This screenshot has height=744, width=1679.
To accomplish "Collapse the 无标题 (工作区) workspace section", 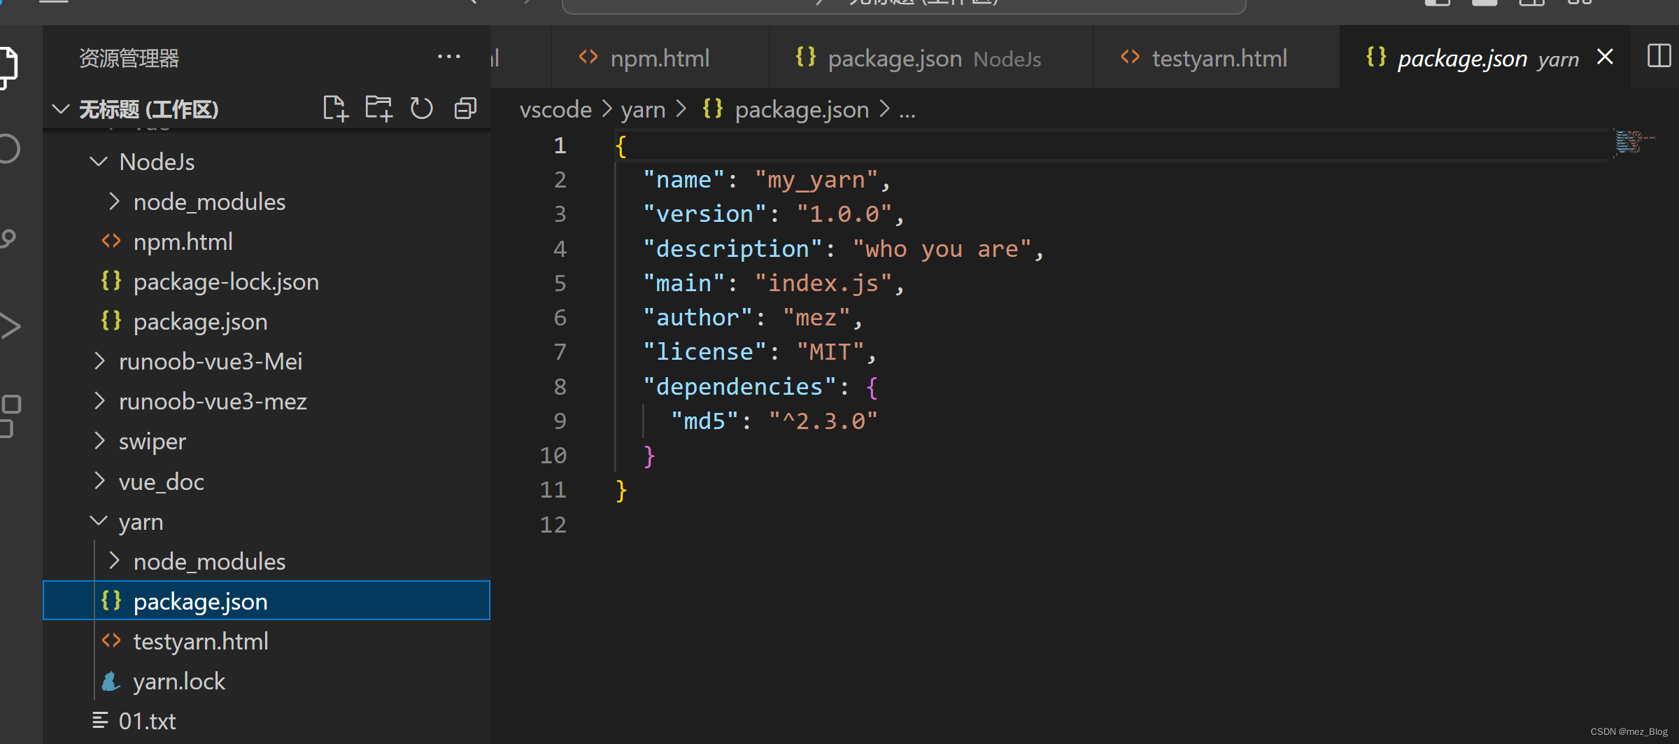I will [x=61, y=108].
